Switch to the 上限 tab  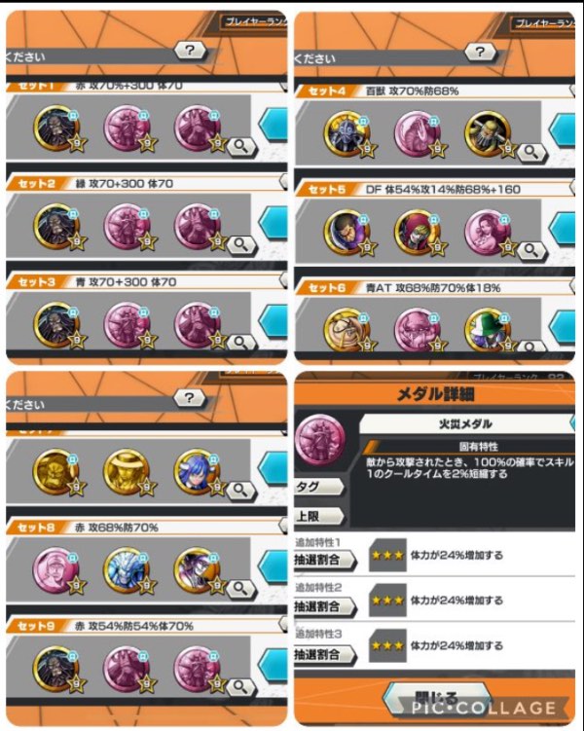319,516
